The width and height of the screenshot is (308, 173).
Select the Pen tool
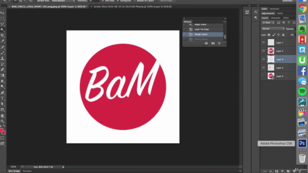click(2, 93)
